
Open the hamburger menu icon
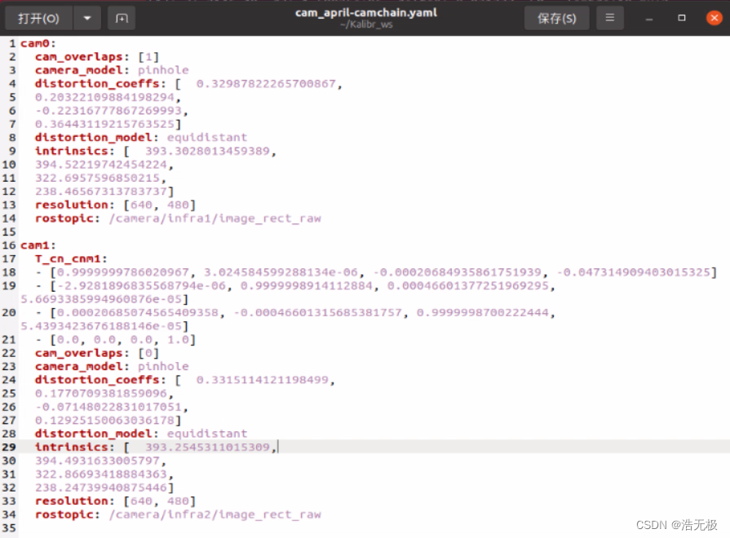tap(610, 18)
